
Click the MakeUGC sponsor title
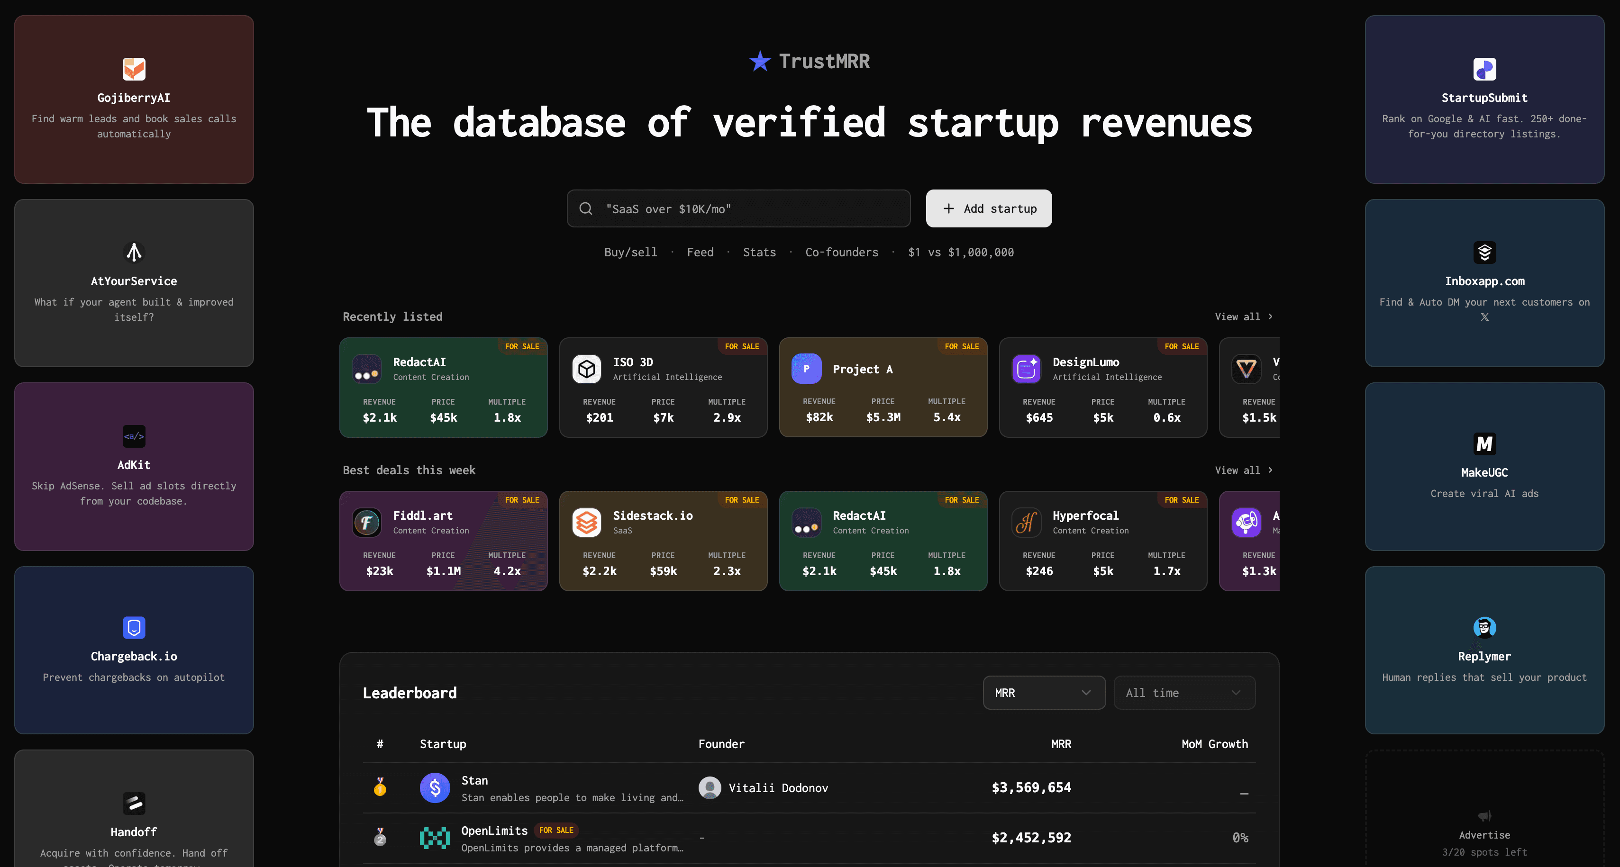1485,473
